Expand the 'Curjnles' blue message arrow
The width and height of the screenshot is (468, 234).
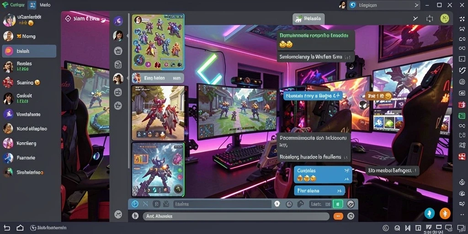click(346, 171)
